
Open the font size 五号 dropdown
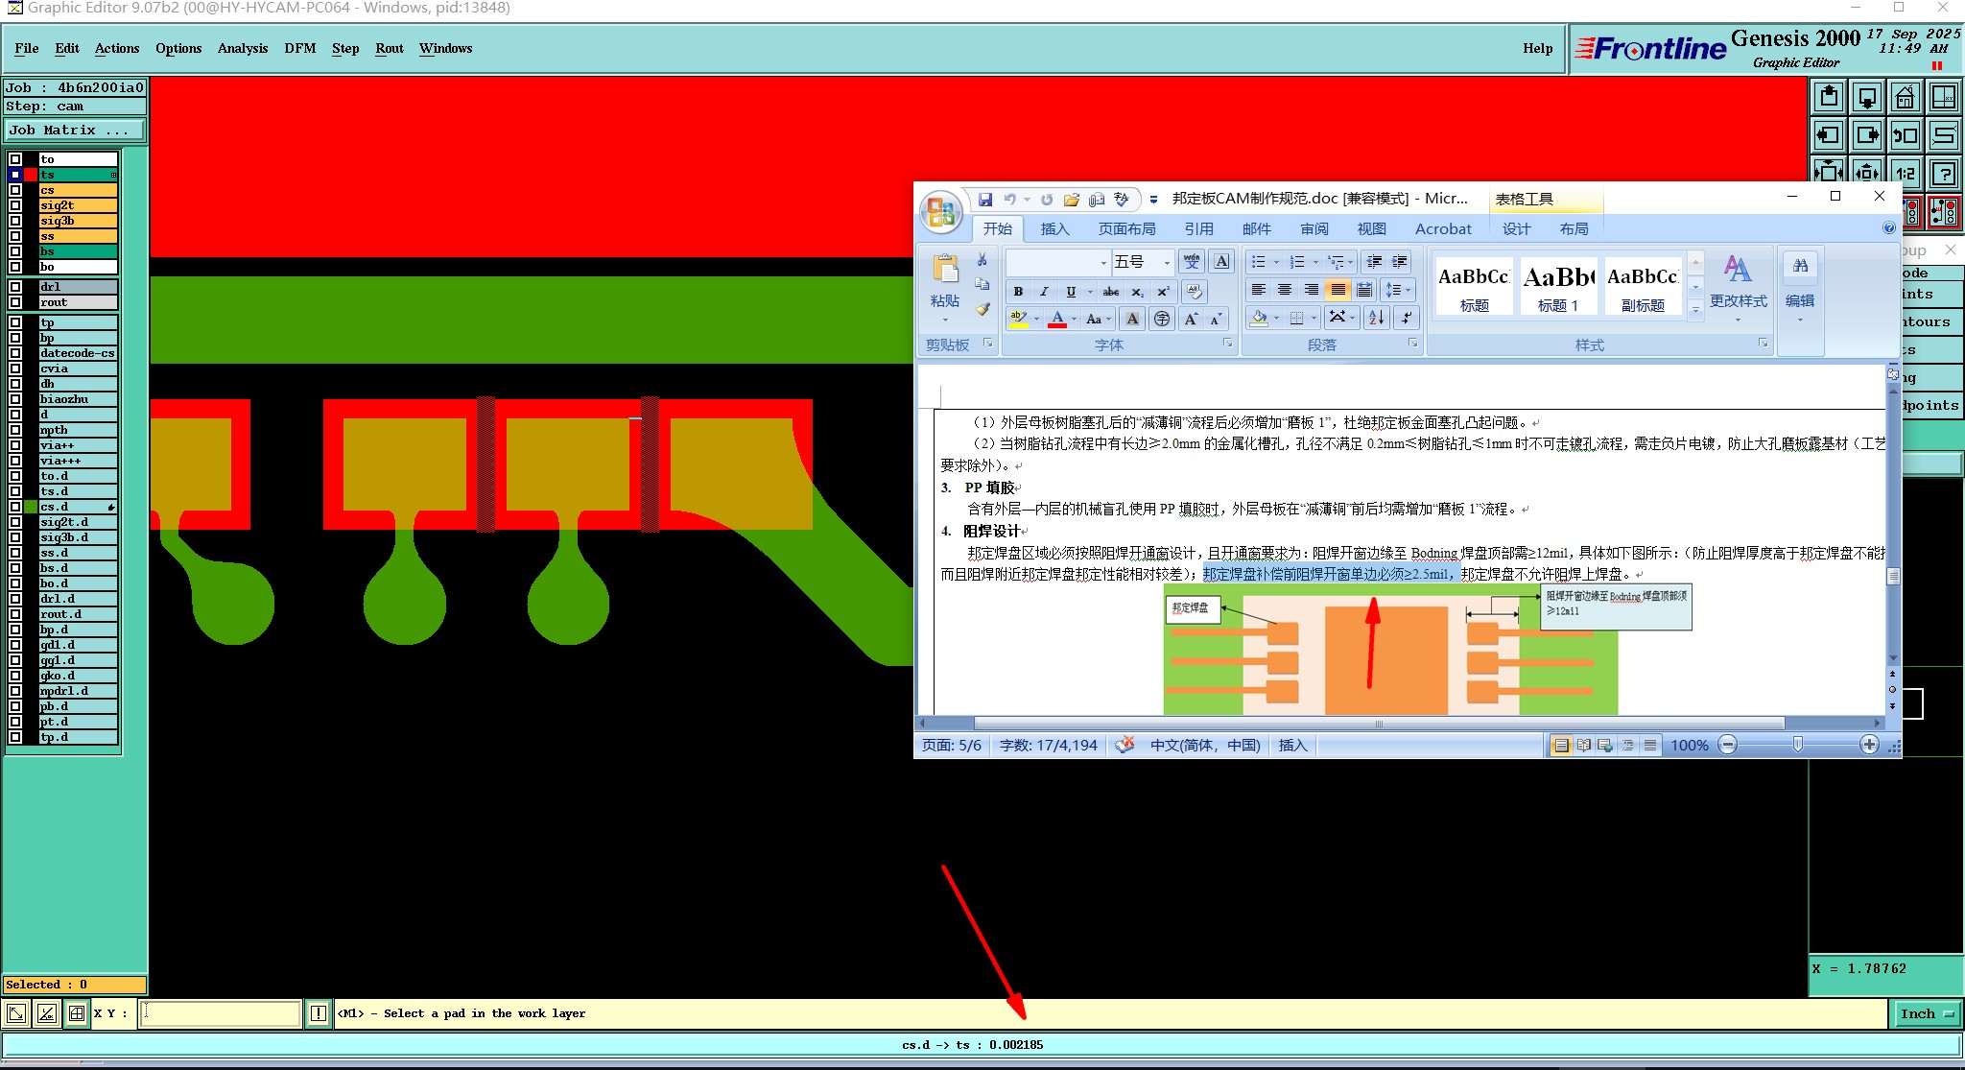(x=1167, y=262)
